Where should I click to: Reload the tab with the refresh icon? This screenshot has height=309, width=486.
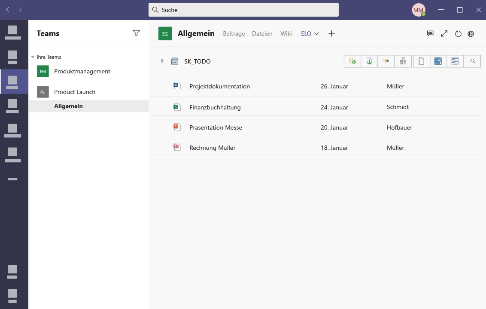458,34
